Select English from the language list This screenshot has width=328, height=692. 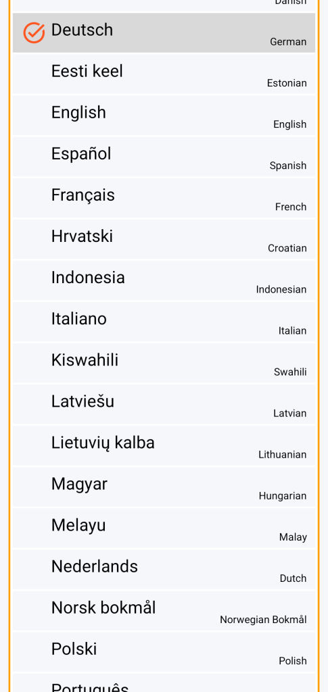(x=164, y=115)
